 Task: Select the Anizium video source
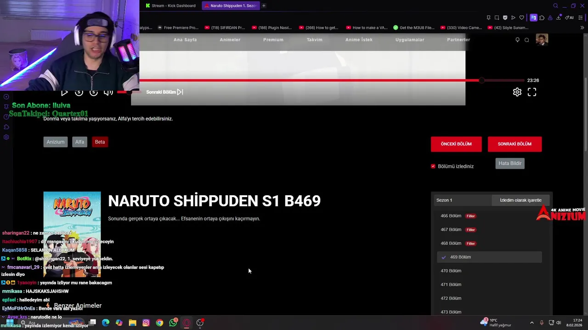[56, 142]
